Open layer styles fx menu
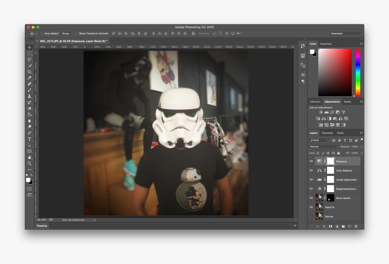The width and height of the screenshot is (389, 264). [x=324, y=226]
